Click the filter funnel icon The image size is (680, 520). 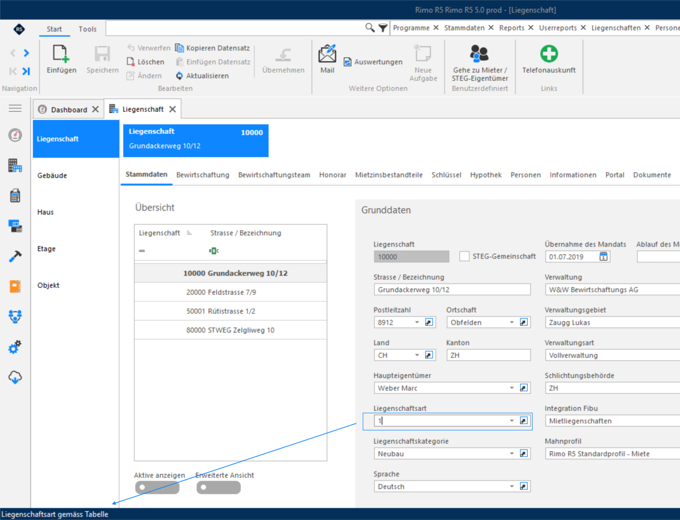tap(383, 28)
